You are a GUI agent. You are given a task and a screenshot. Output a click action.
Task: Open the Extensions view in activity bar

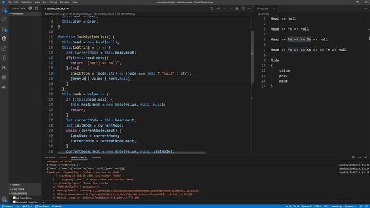point(4,49)
